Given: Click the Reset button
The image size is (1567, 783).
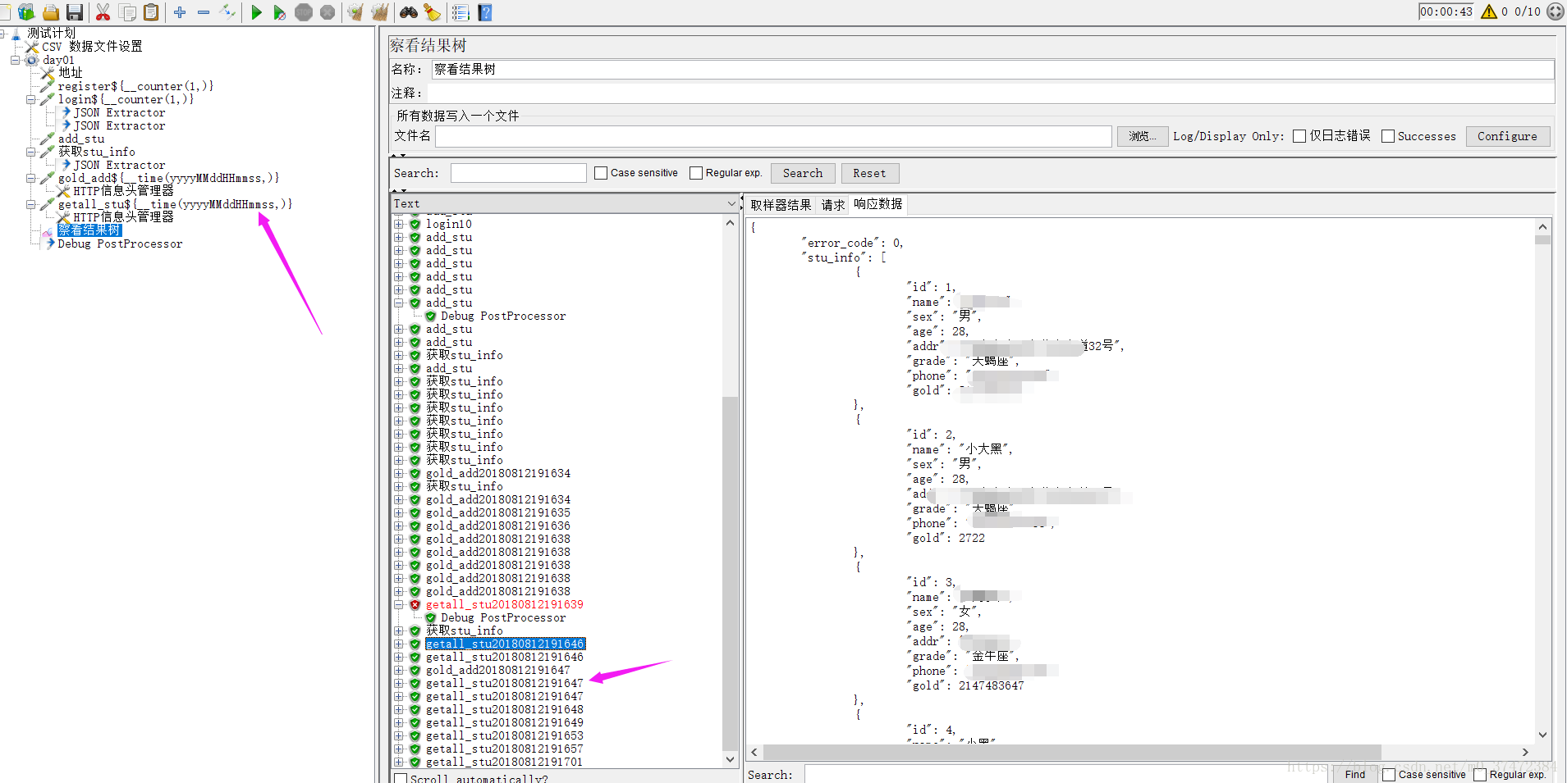Looking at the screenshot, I should click(869, 173).
